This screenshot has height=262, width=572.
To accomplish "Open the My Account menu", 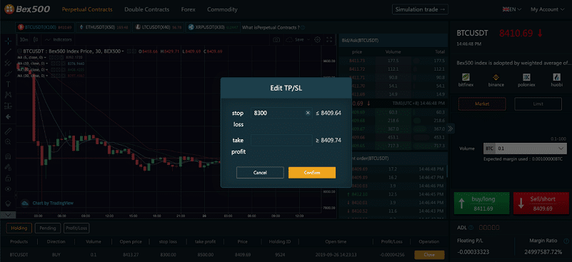I will pos(547,9).
